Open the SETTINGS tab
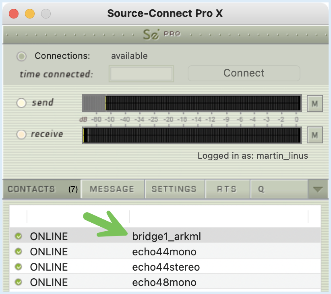The image size is (331, 294). click(x=174, y=189)
